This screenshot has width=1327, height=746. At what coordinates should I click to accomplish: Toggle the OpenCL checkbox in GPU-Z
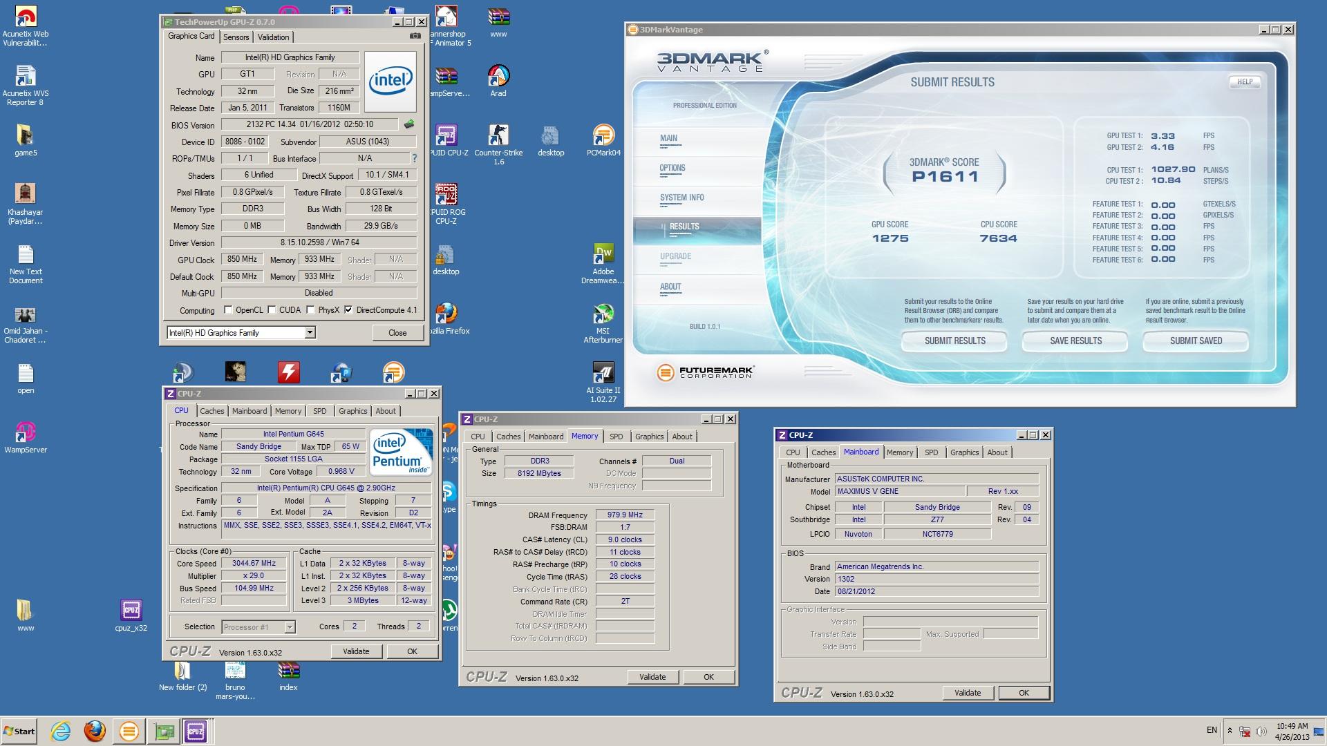tap(228, 310)
